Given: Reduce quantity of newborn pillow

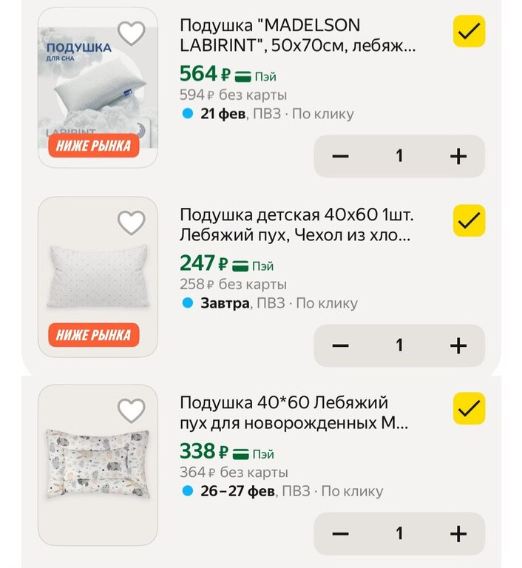Looking at the screenshot, I should pyautogui.click(x=340, y=534).
